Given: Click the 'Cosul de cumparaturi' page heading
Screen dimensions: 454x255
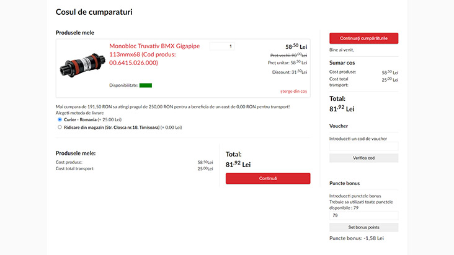Looking at the screenshot, I should [94, 12].
